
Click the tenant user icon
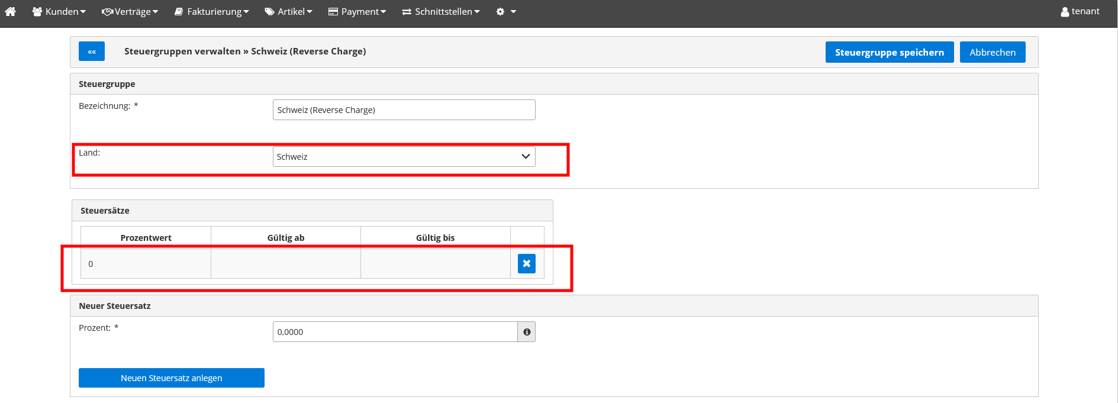[1065, 11]
